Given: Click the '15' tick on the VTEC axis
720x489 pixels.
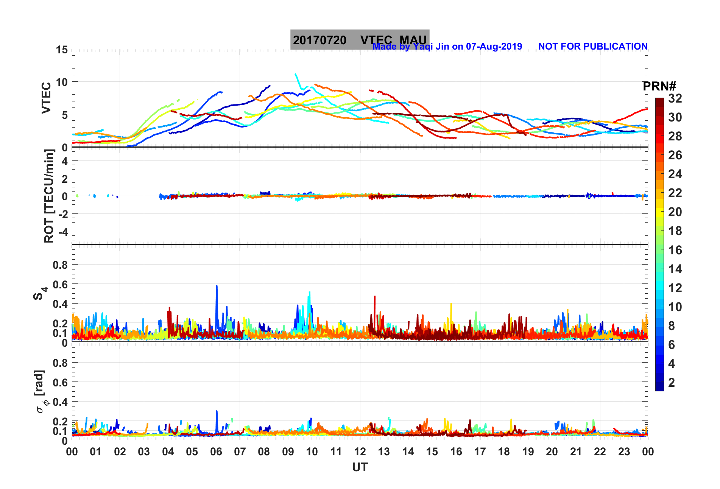Looking at the screenshot, I should [x=62, y=50].
